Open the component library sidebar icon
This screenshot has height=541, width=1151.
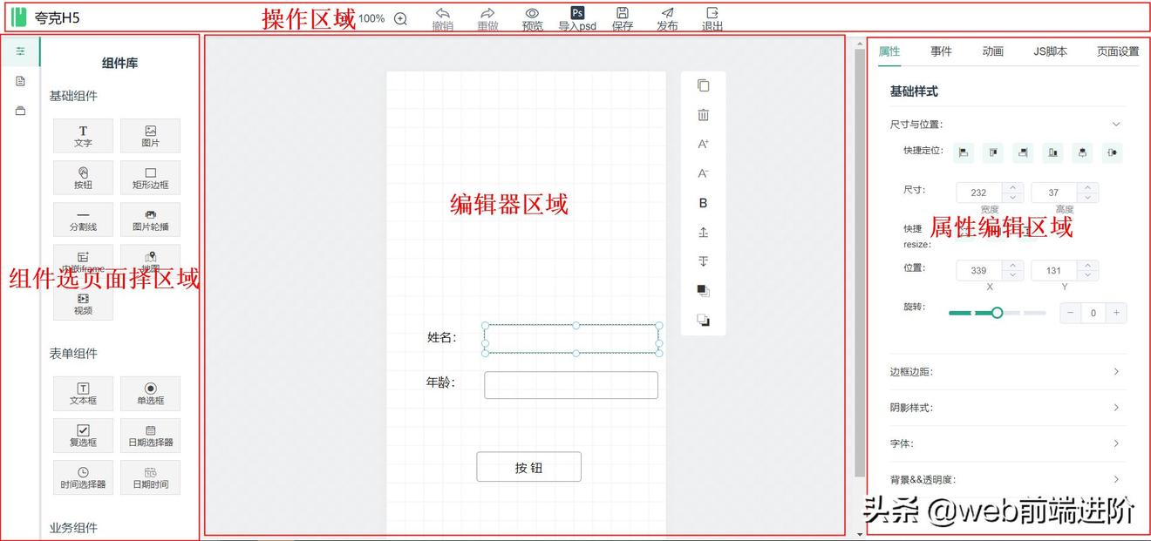pyautogui.click(x=20, y=51)
